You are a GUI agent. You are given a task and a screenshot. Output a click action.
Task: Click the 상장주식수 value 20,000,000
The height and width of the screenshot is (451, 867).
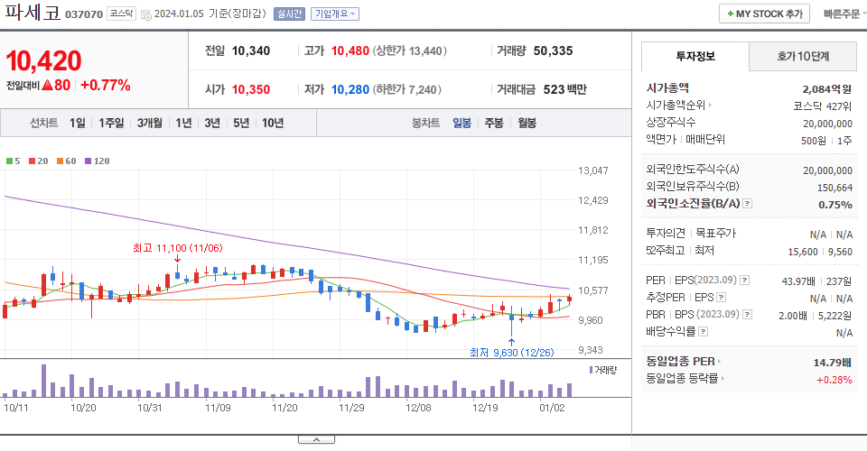pos(828,124)
